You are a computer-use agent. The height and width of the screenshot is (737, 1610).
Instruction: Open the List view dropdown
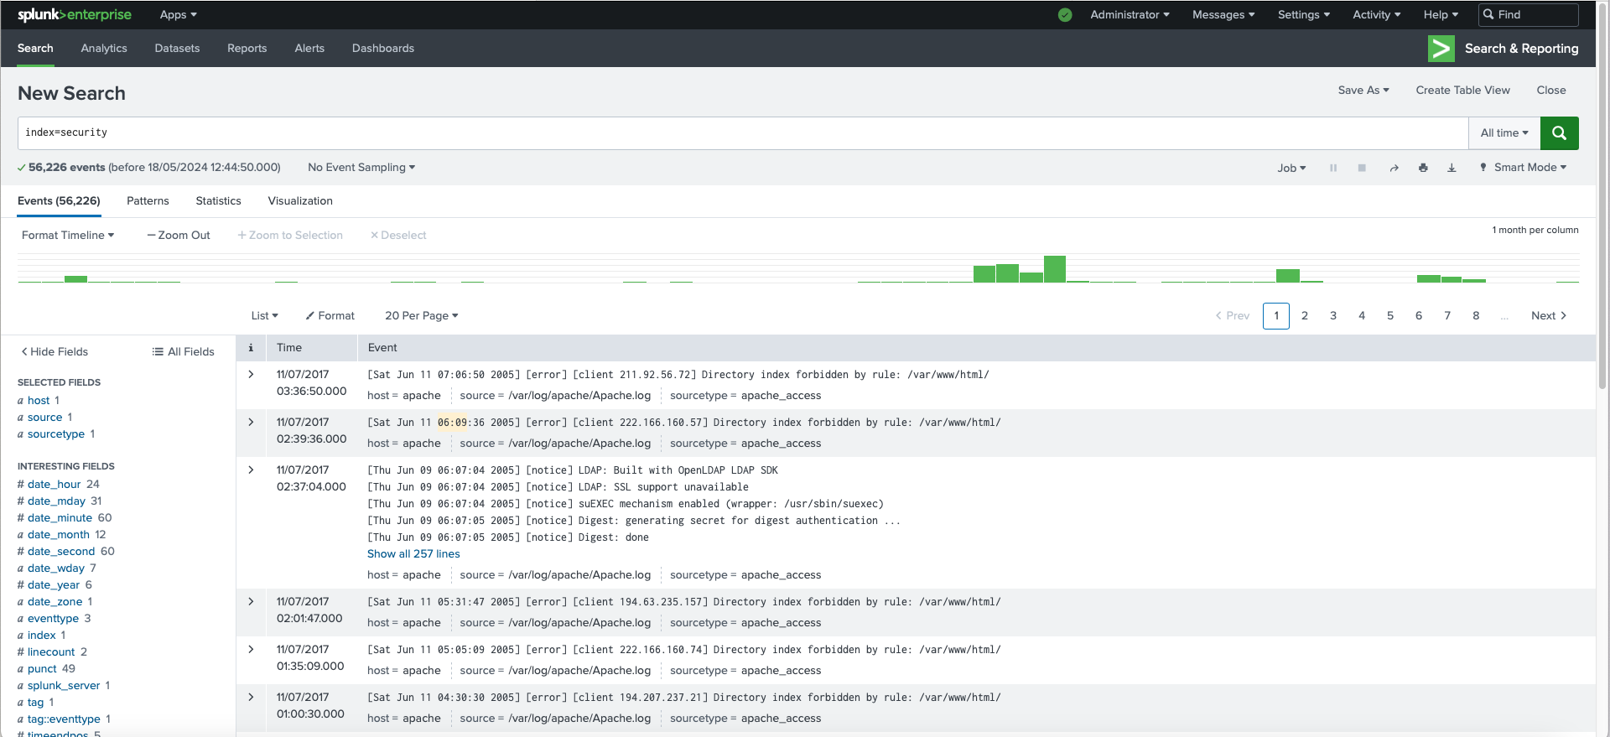[264, 315]
